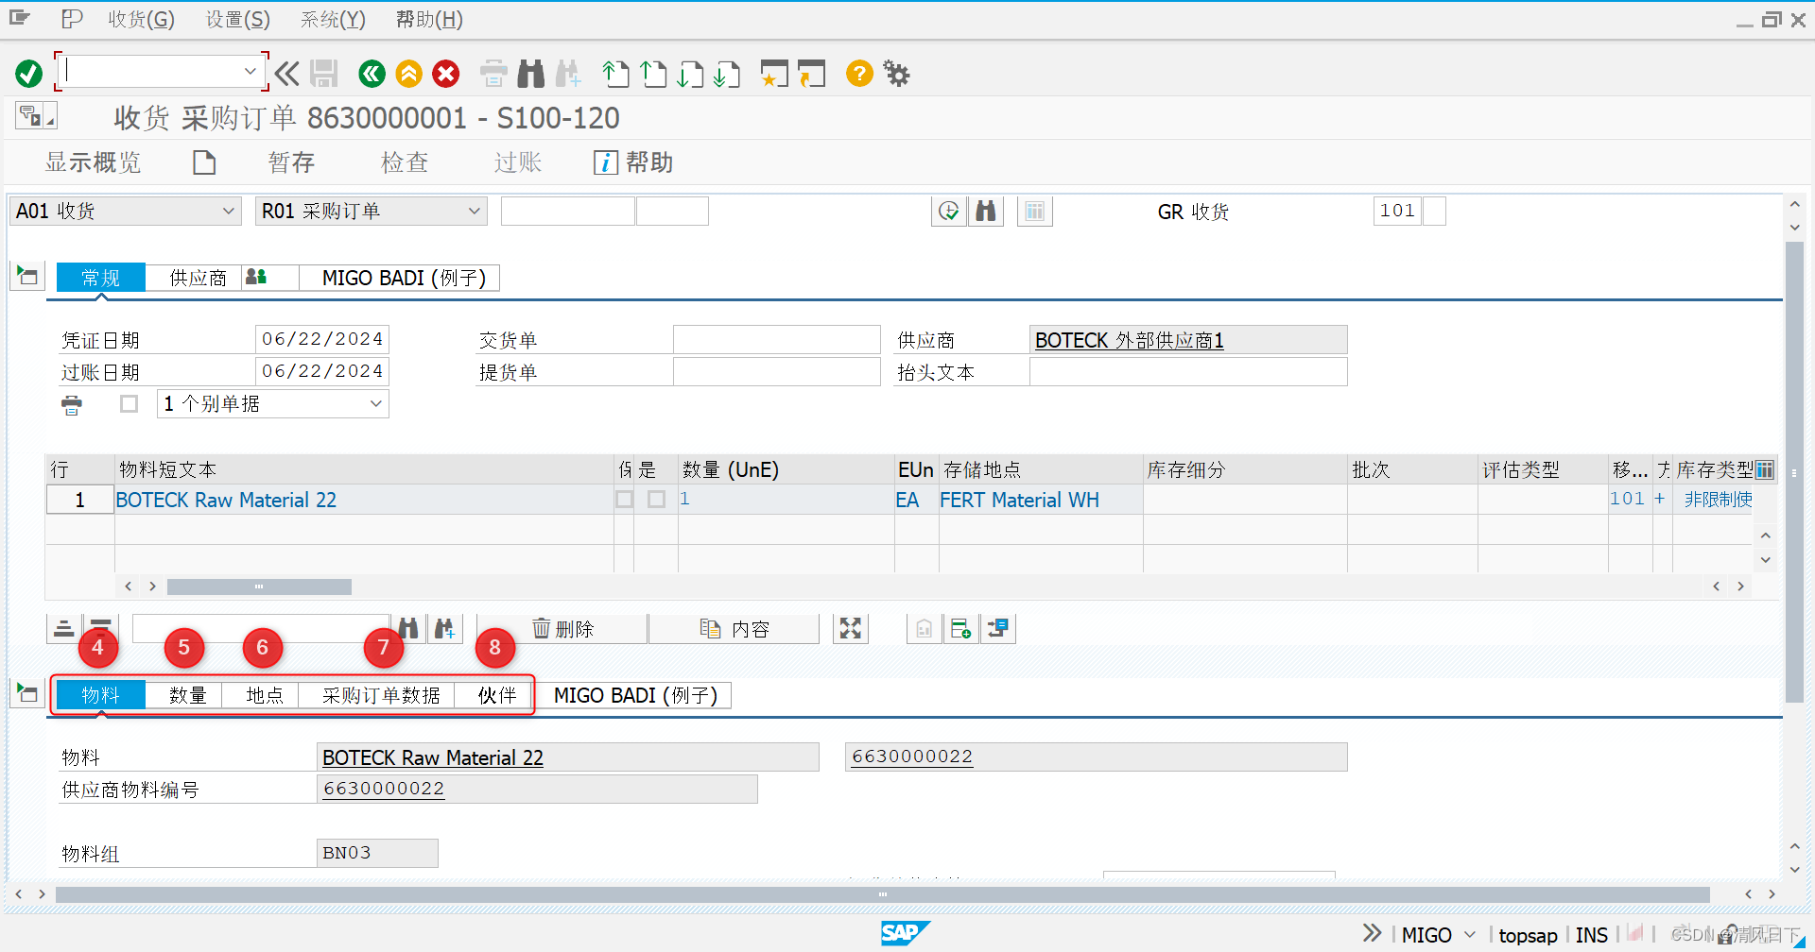Click the Execute clock-check icon
The width and height of the screenshot is (1815, 952).
pyautogui.click(x=949, y=211)
